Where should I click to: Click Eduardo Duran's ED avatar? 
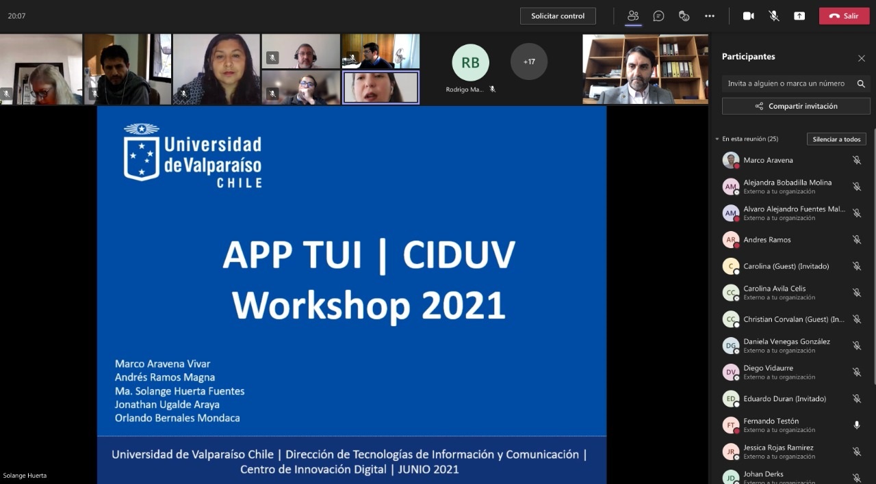click(731, 399)
